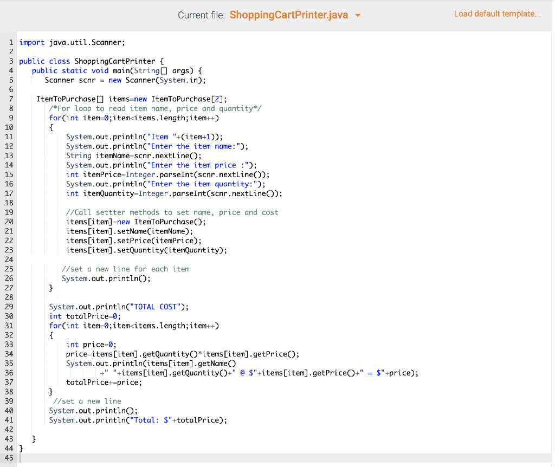Click the Load default template link
This screenshot has width=555, height=467.
coord(497,14)
